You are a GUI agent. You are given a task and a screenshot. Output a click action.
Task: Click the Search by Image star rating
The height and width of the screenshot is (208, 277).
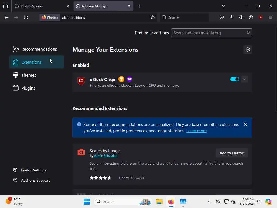pyautogui.click(x=100, y=178)
